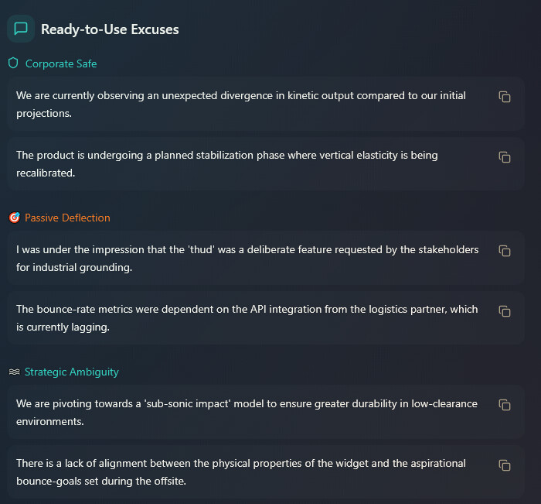Select the Passive Deflection category label
The image size is (541, 504).
(x=67, y=218)
